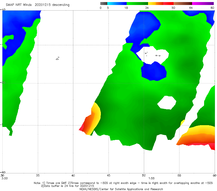Click the color bar label "34"

click(147, 8)
